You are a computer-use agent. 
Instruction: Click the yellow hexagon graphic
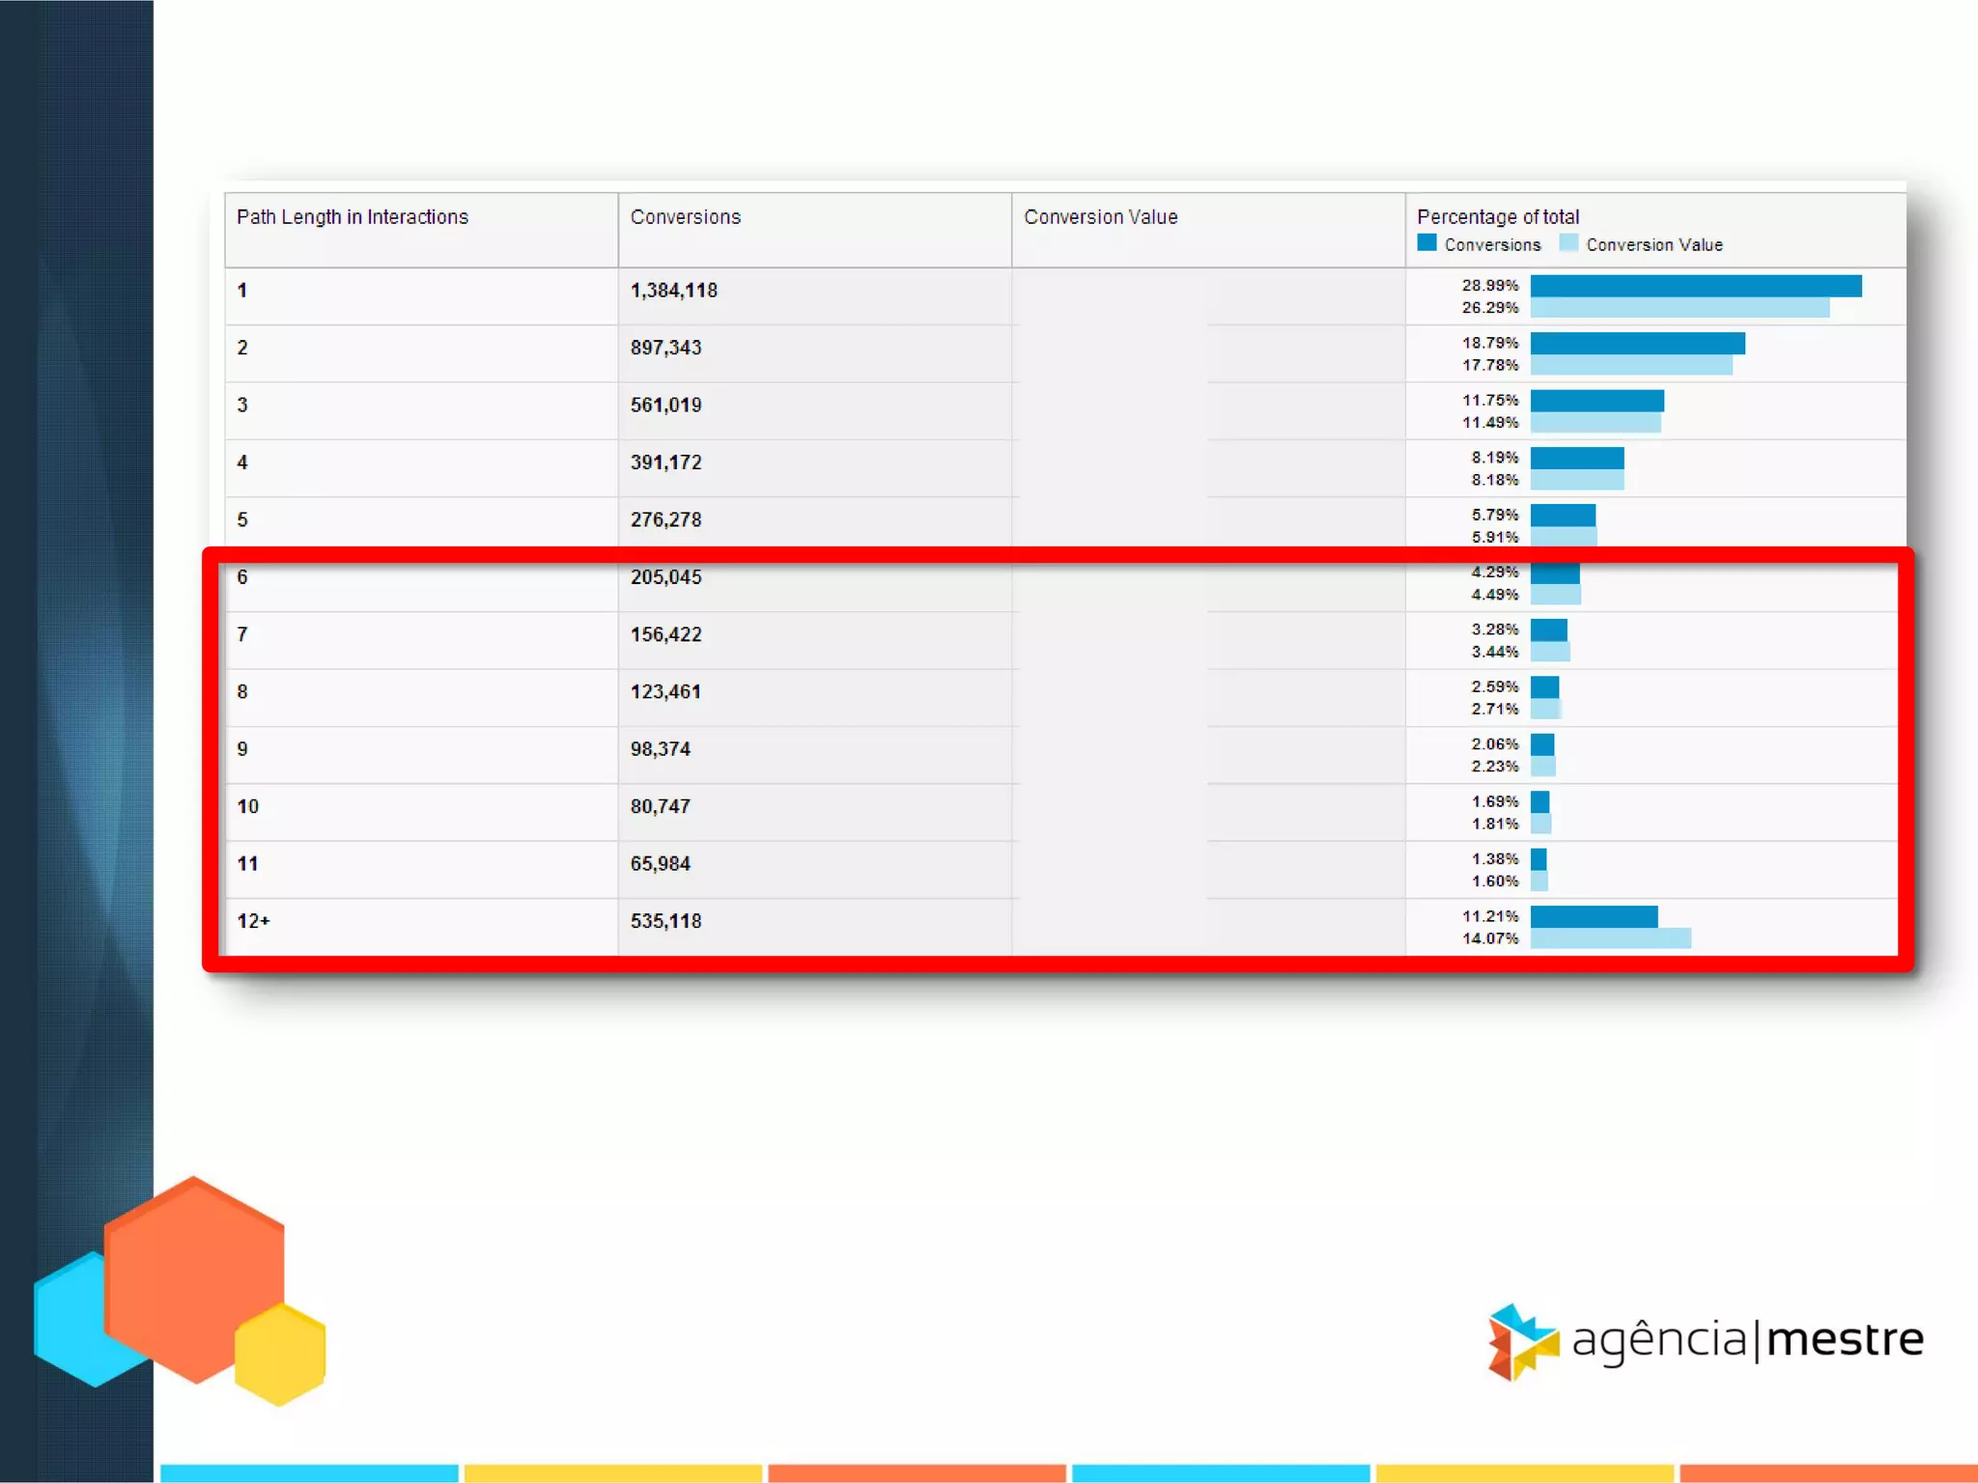[x=281, y=1354]
